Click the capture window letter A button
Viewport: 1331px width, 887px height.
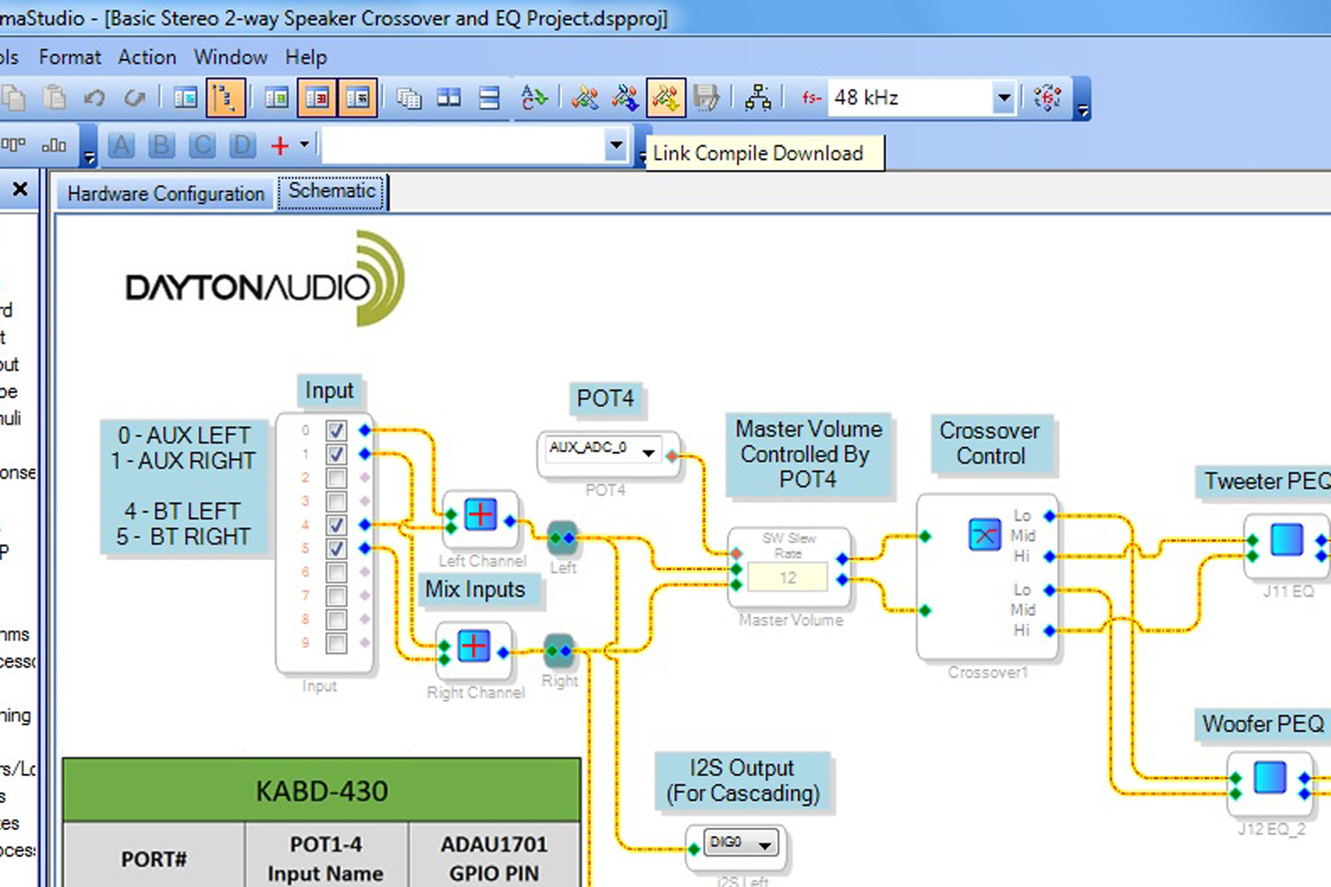point(121,146)
